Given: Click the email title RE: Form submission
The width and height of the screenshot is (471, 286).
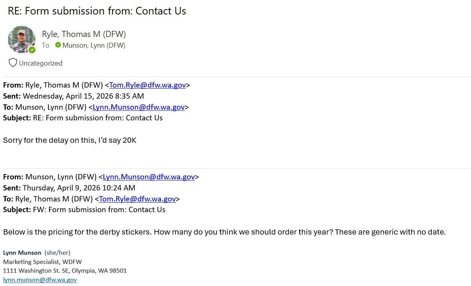Looking at the screenshot, I should coord(97,11).
